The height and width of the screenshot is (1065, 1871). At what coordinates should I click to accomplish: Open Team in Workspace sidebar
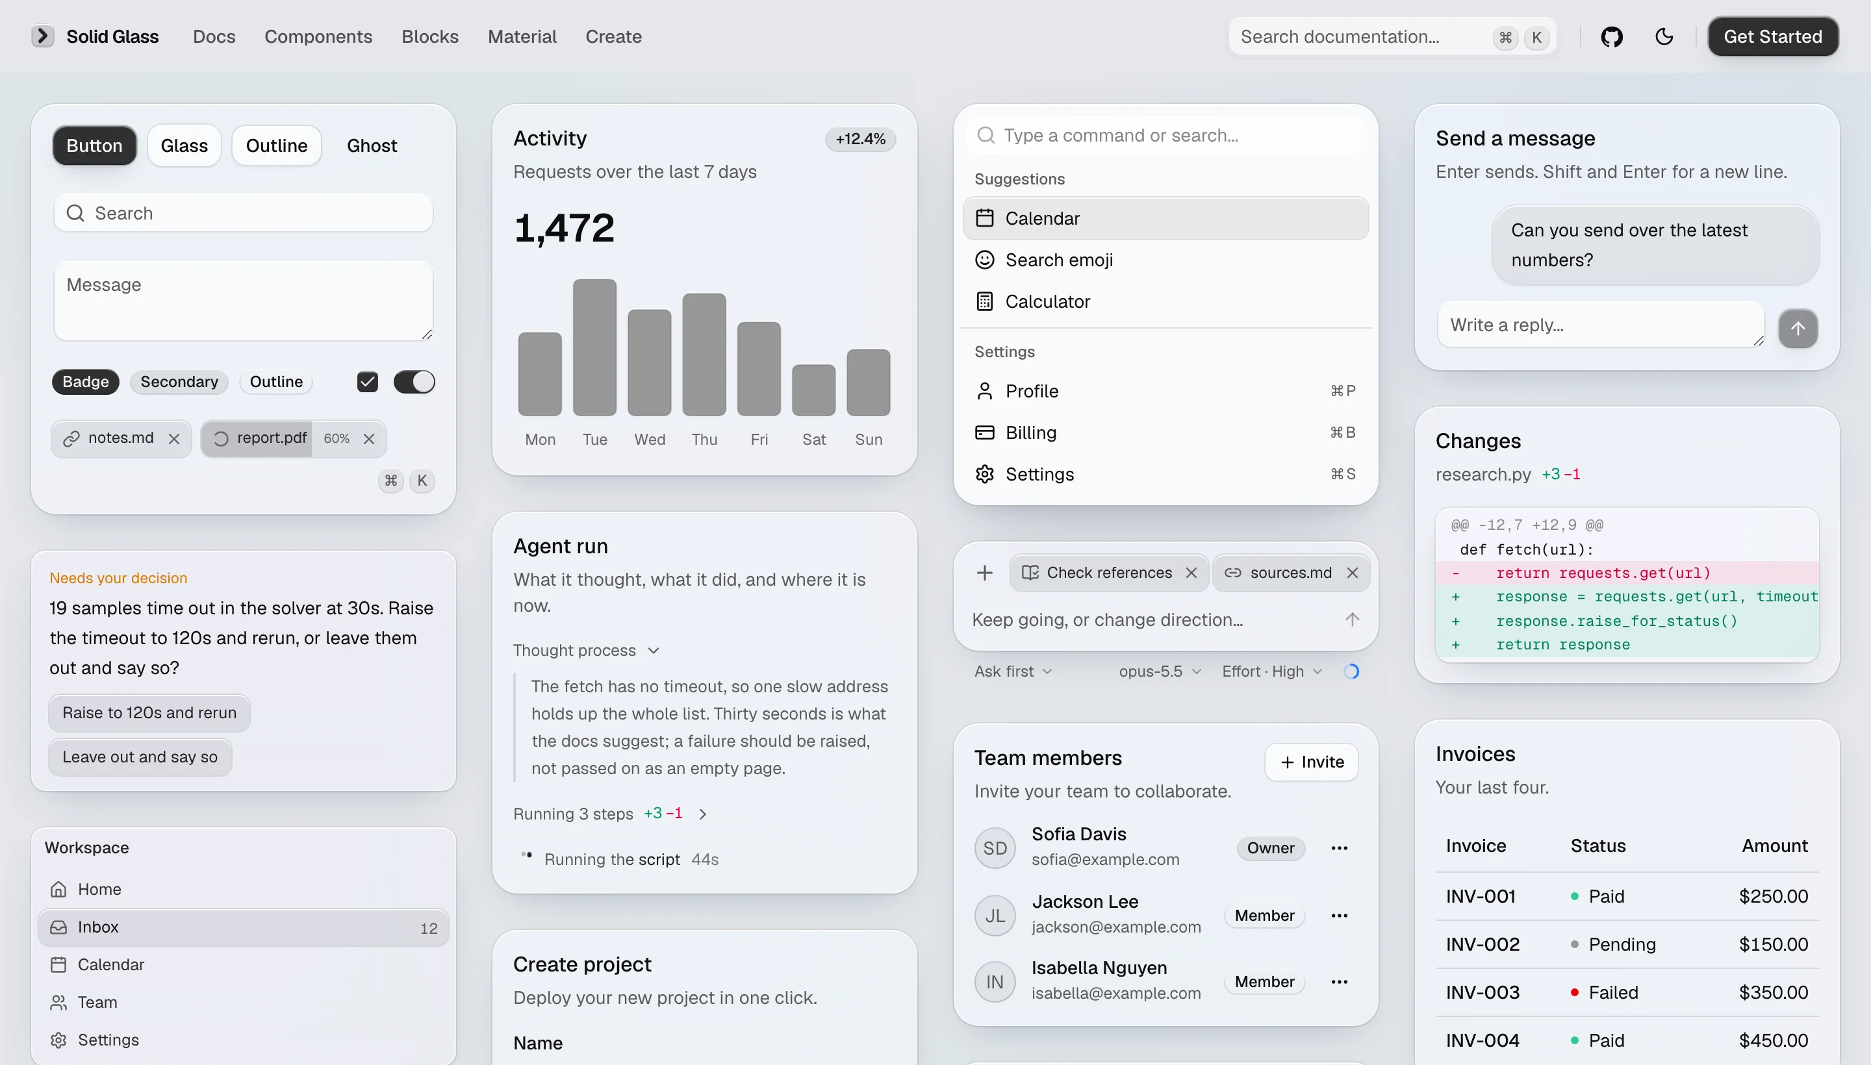[243, 1002]
